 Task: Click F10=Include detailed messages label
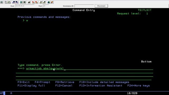(x=104, y=82)
